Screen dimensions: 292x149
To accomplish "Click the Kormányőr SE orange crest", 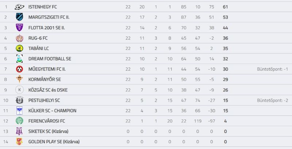I will click(x=19, y=79).
